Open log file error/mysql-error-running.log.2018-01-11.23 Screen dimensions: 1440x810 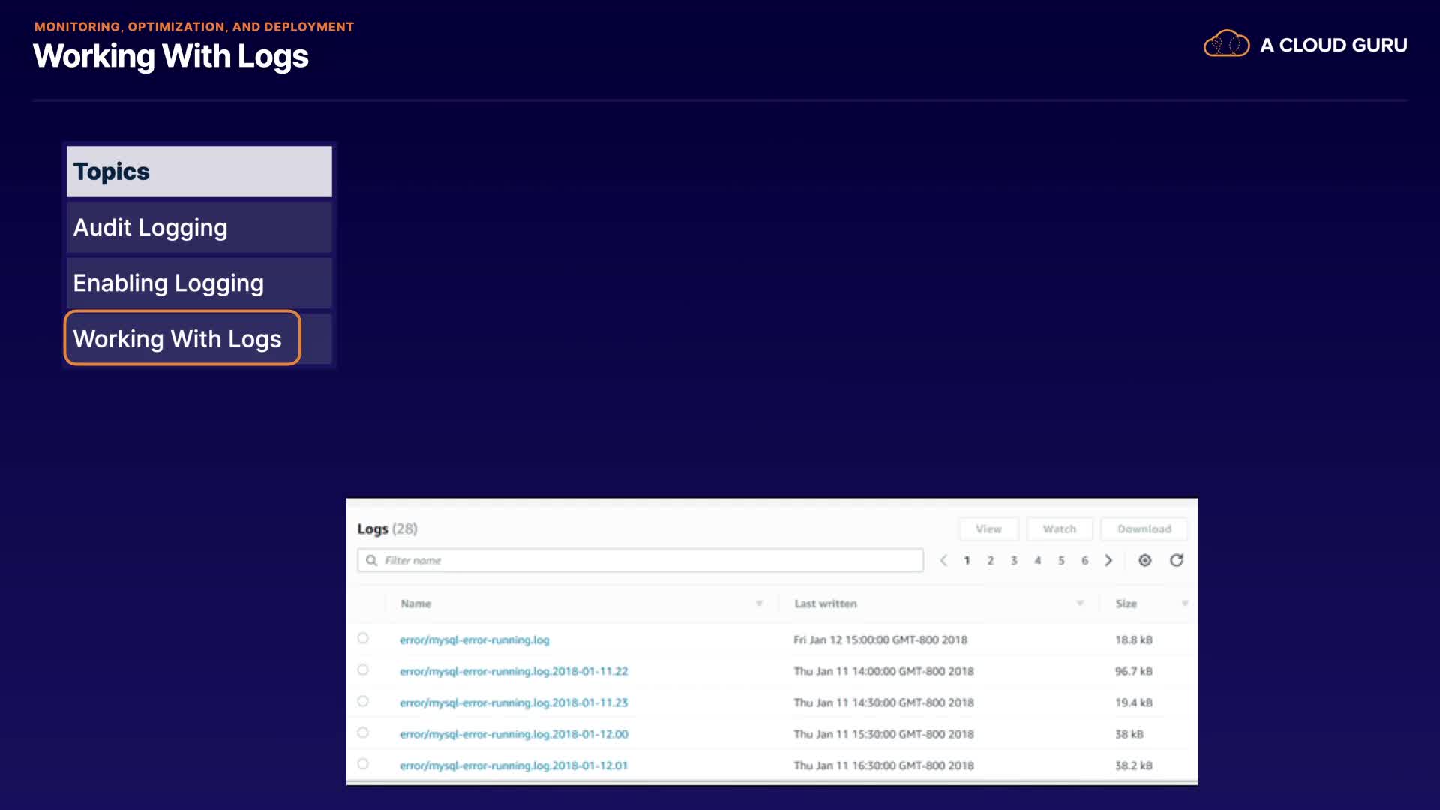(x=513, y=703)
